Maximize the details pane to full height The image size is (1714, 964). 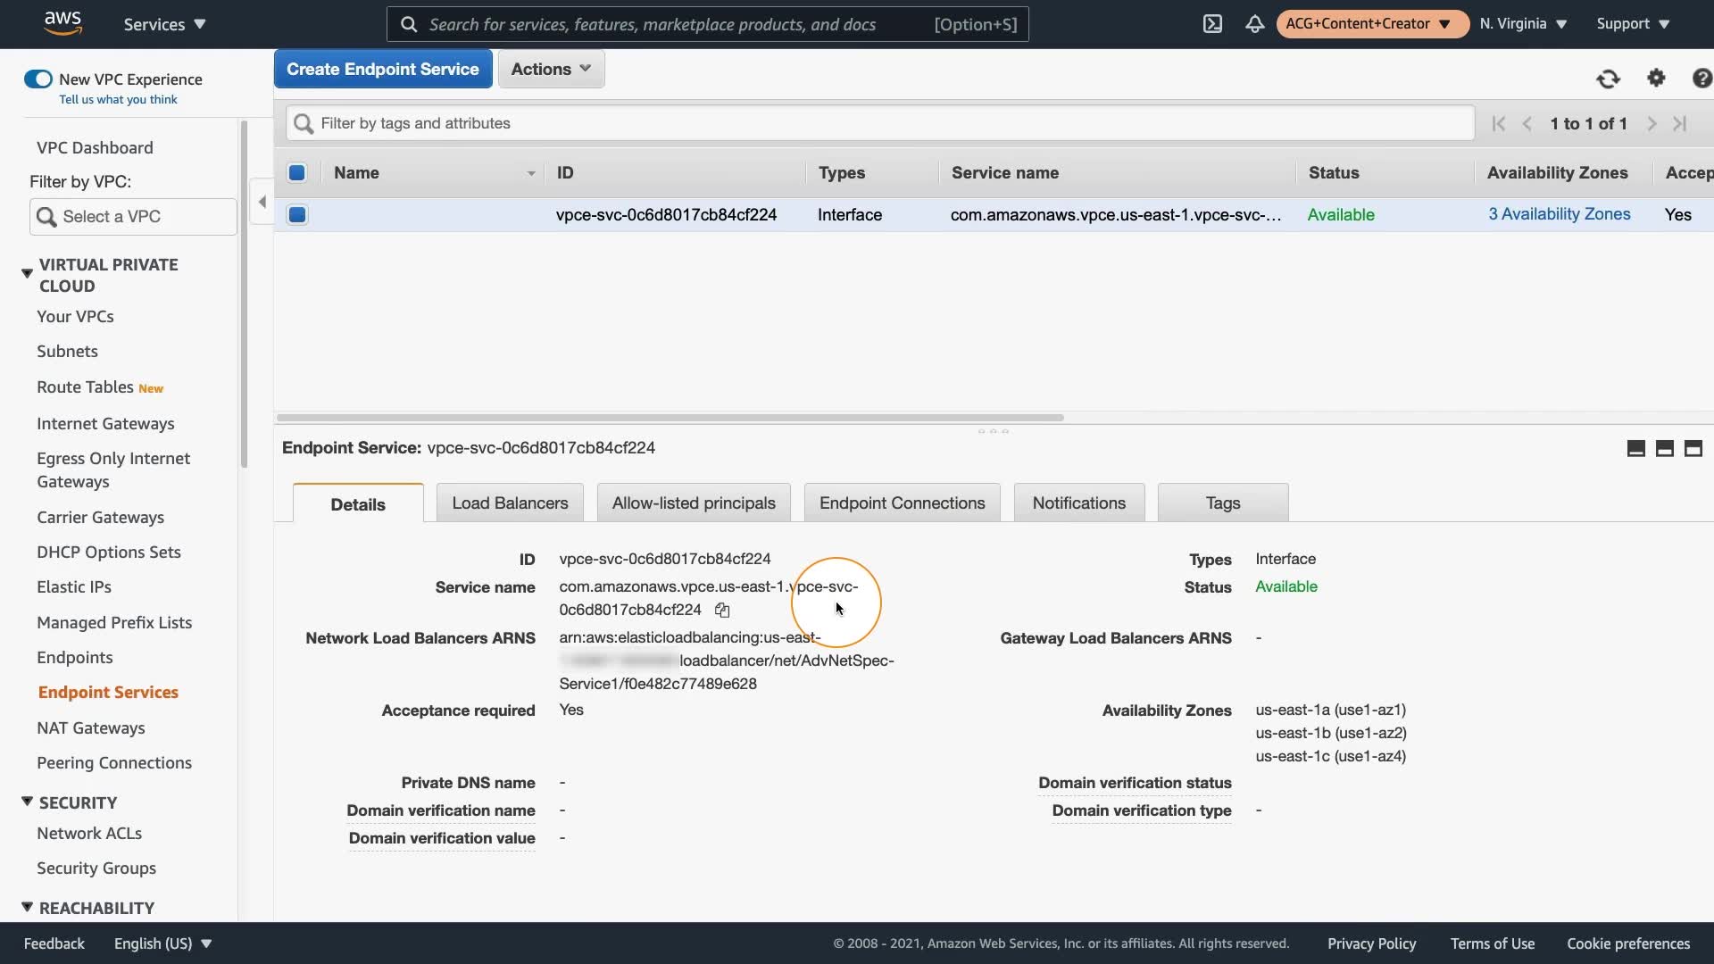pos(1693,448)
